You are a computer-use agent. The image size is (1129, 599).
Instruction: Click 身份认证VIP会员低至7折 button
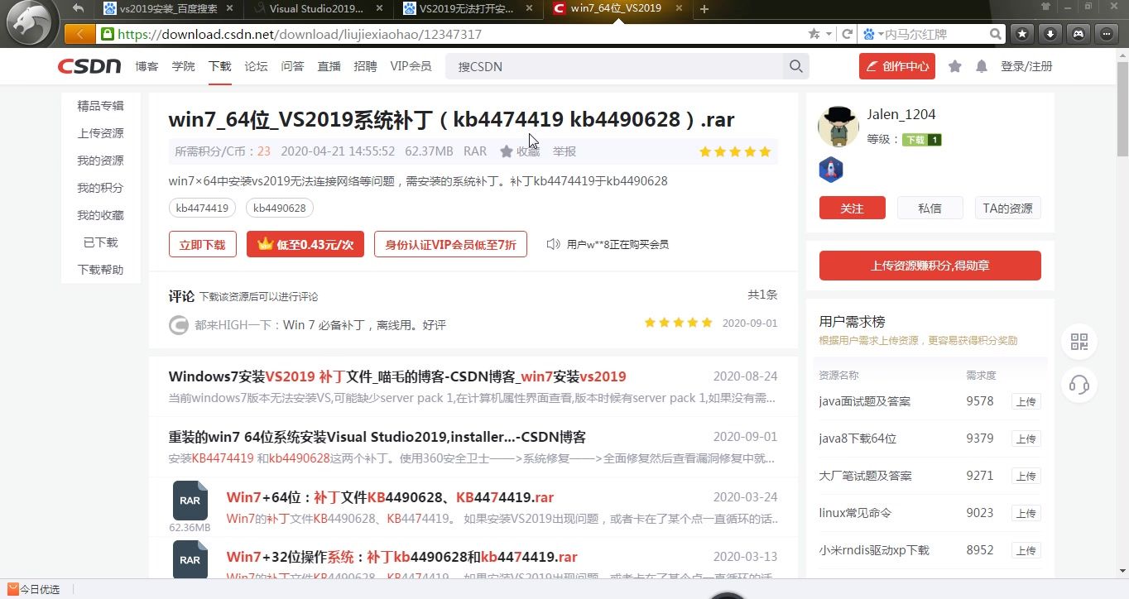point(450,244)
